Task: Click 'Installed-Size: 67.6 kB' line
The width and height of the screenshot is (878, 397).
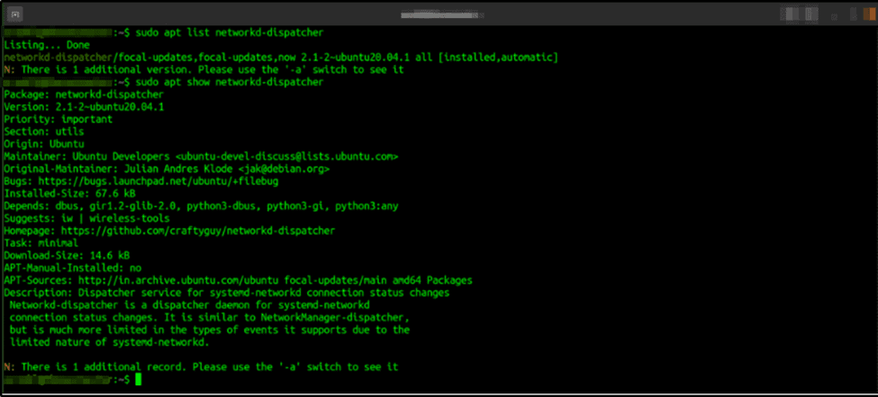Action: click(x=69, y=194)
